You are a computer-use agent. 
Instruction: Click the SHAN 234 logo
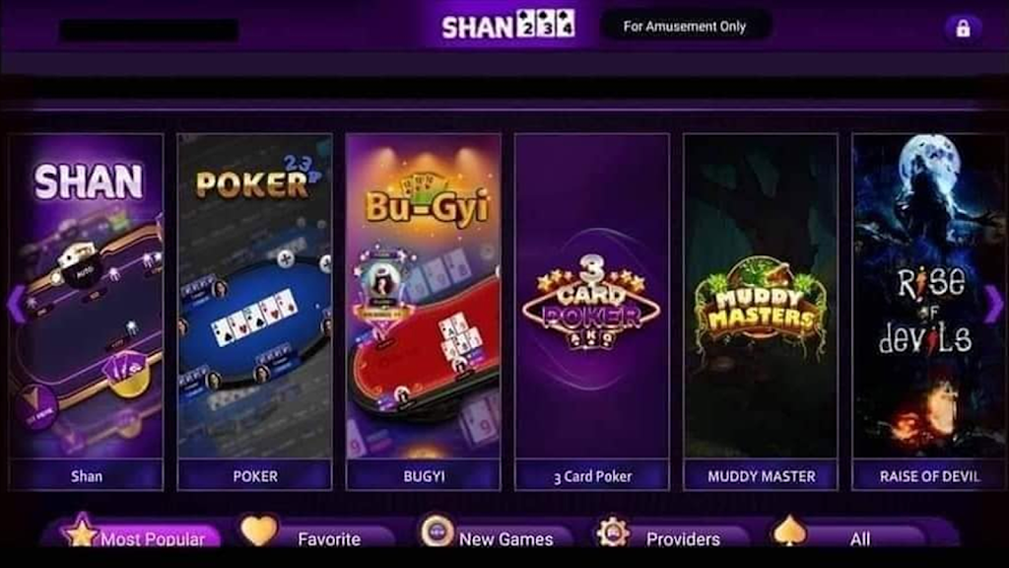pyautogui.click(x=508, y=26)
